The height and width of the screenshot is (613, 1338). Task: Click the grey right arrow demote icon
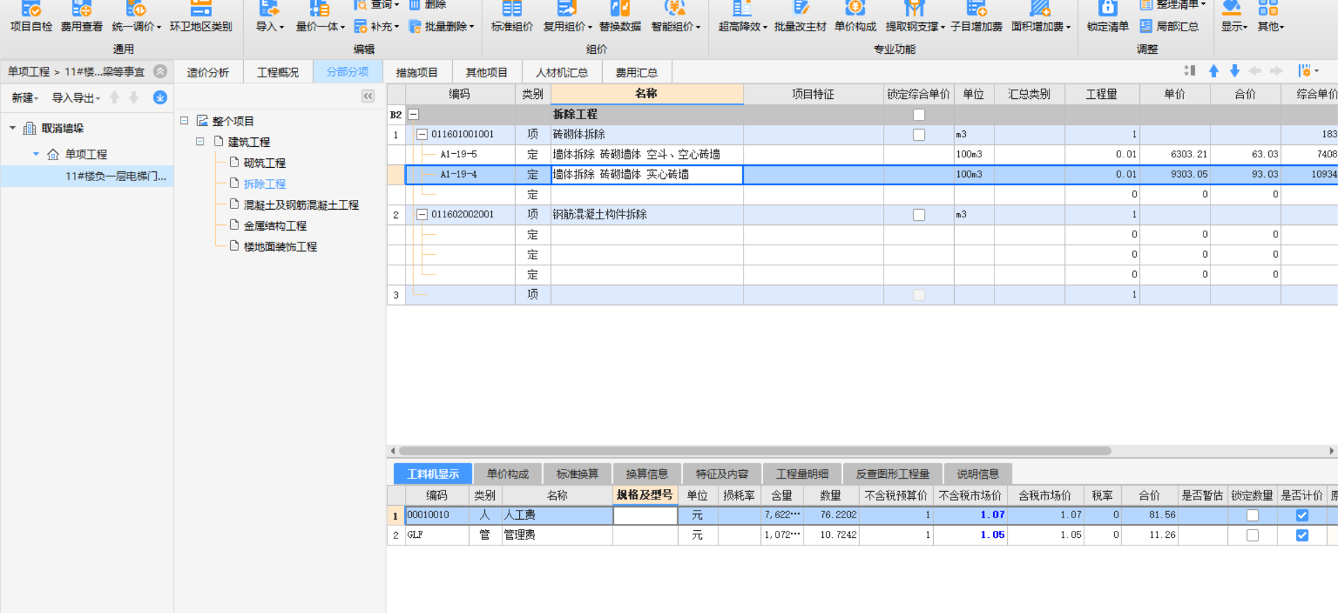tap(1276, 71)
